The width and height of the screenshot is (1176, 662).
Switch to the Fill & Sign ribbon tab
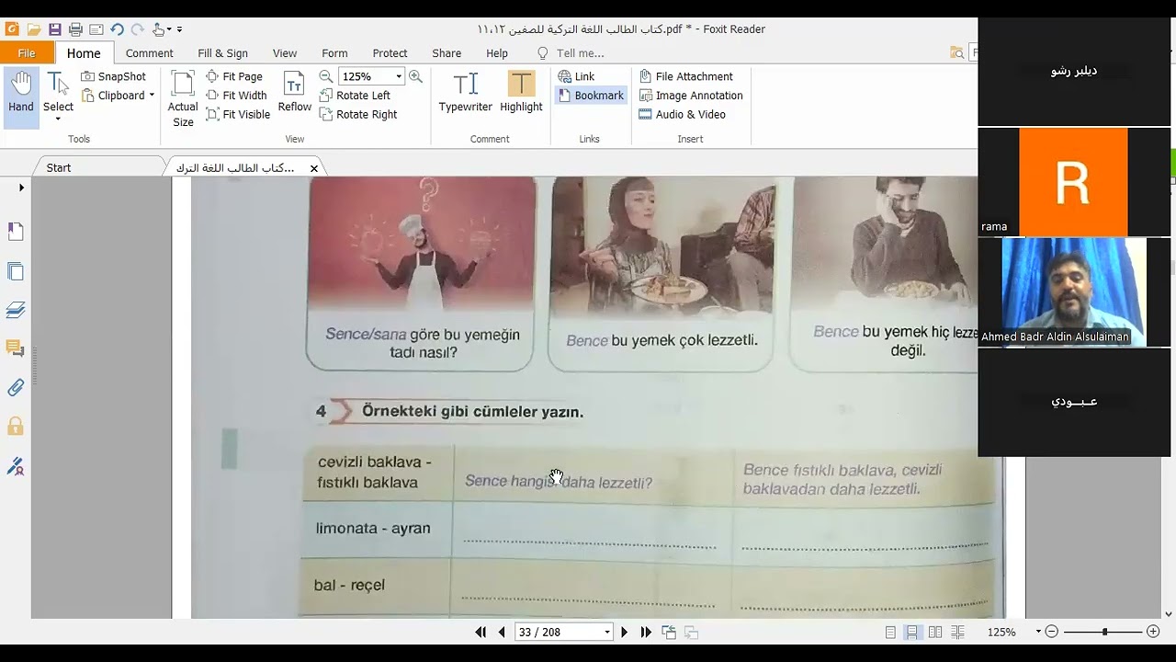[222, 53]
